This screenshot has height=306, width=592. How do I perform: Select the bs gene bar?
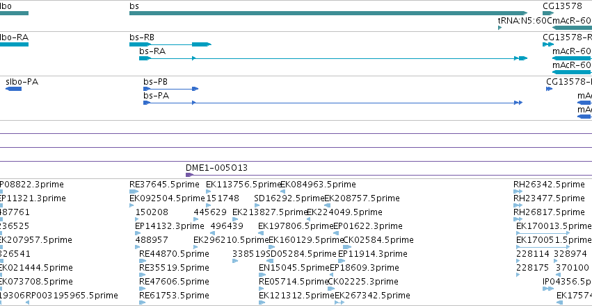pos(328,13)
